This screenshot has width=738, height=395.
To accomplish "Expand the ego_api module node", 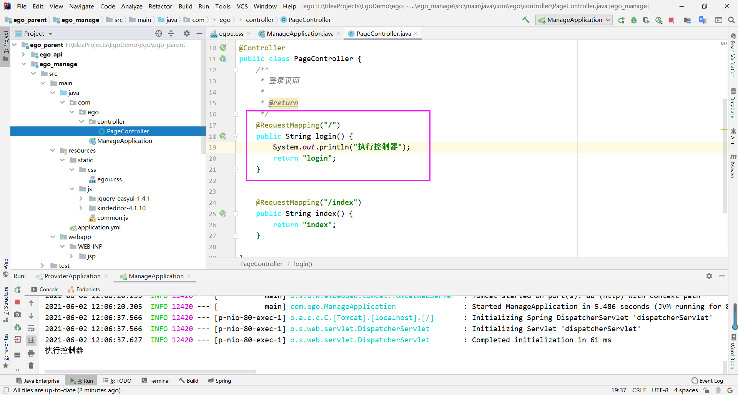I will tap(23, 55).
